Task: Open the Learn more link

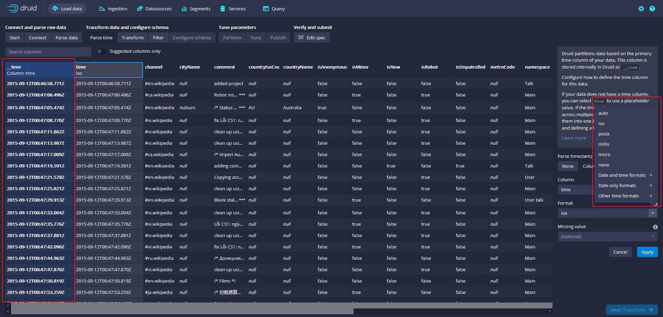Action: (x=574, y=138)
